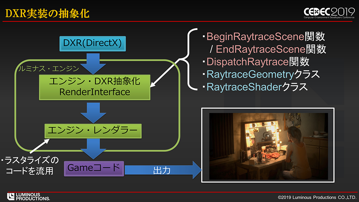359x202 pixels.
Task: Click the DXR(DirectX) box
Action: pos(93,43)
